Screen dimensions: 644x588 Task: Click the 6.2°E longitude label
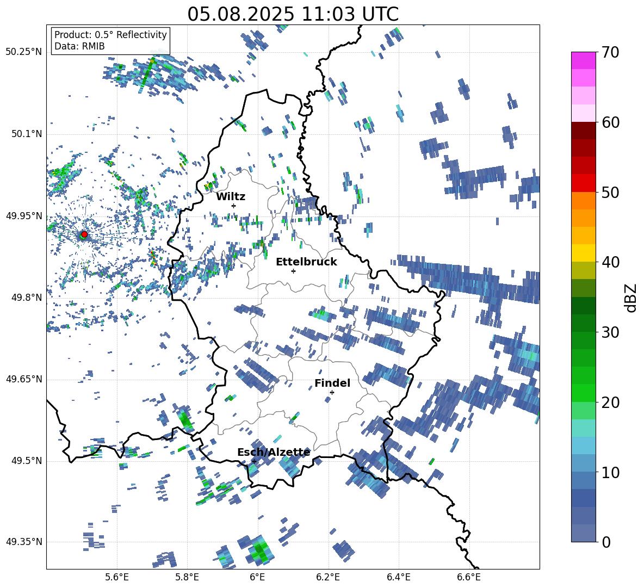click(x=328, y=577)
